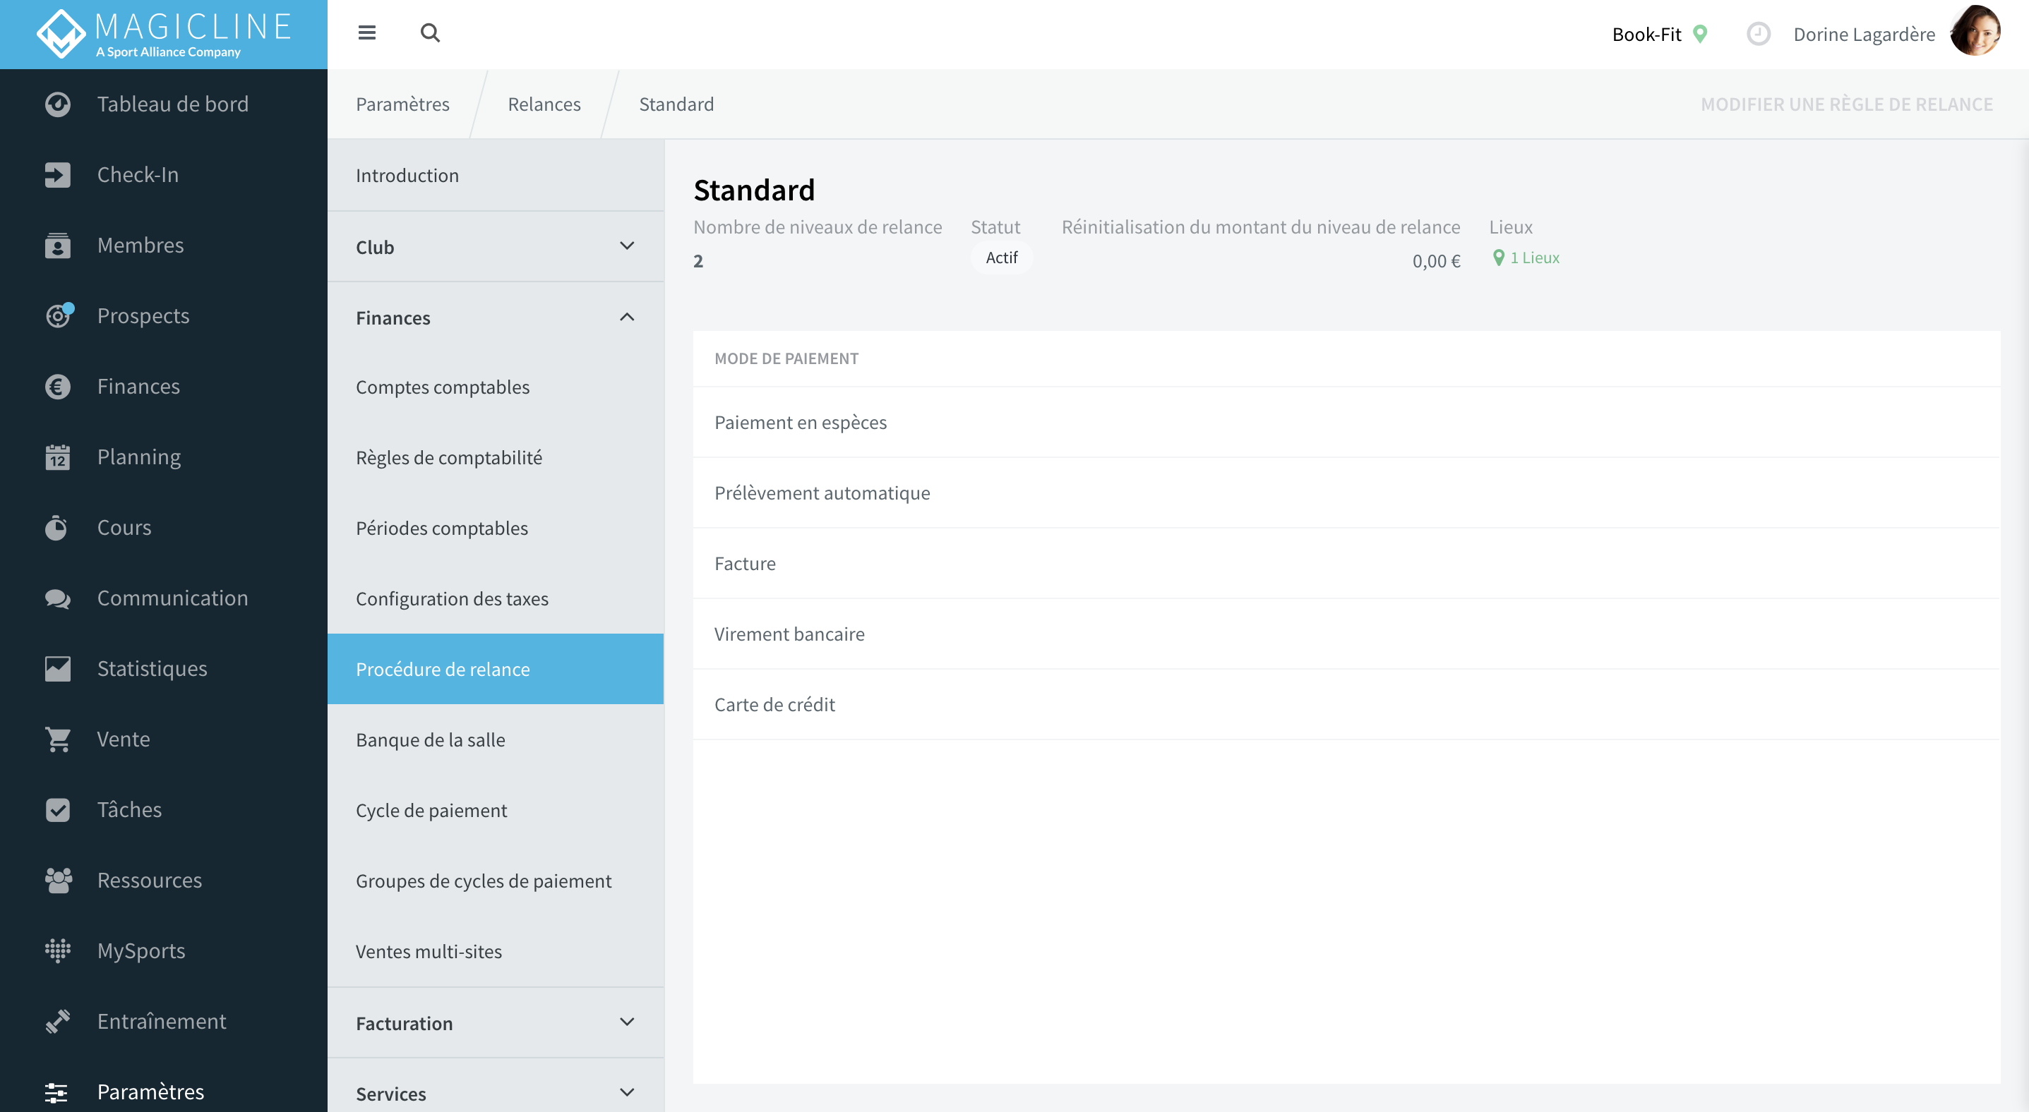The height and width of the screenshot is (1112, 2029).
Task: Open the 1 Lieux location link
Action: (1526, 258)
